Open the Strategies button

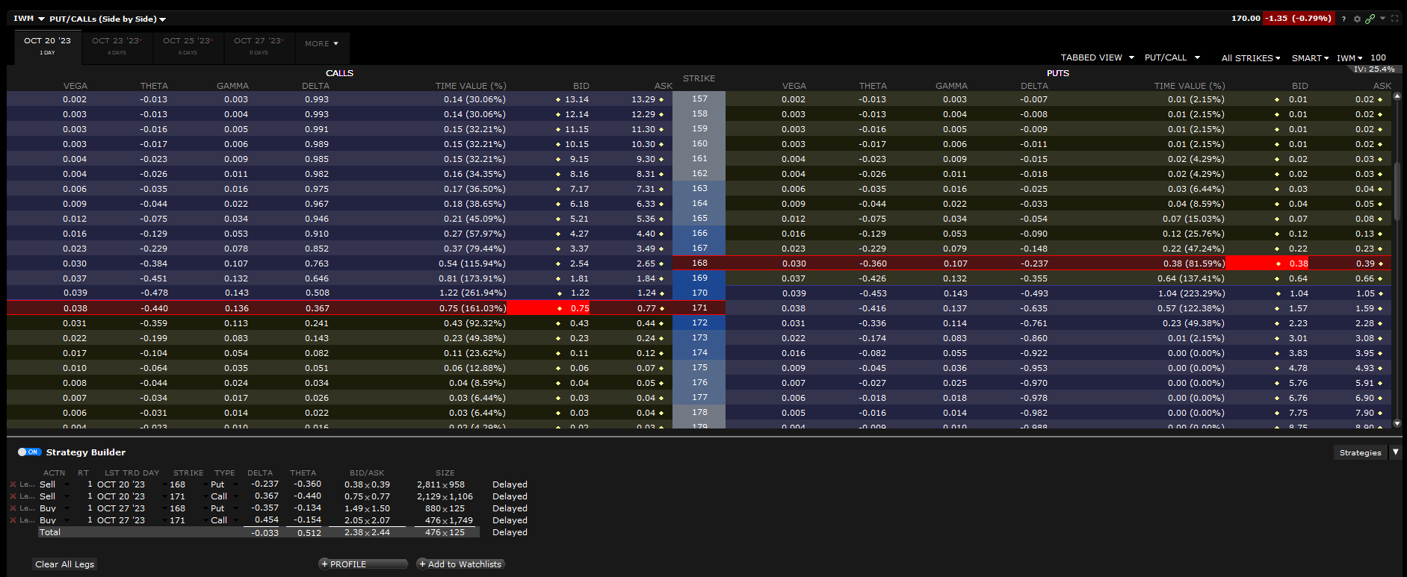coord(1361,452)
